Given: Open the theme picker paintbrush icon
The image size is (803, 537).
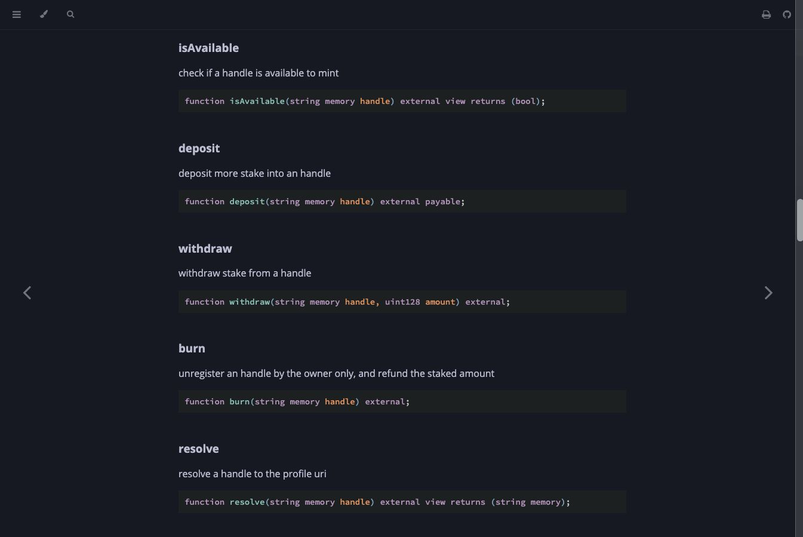Looking at the screenshot, I should [x=44, y=14].
